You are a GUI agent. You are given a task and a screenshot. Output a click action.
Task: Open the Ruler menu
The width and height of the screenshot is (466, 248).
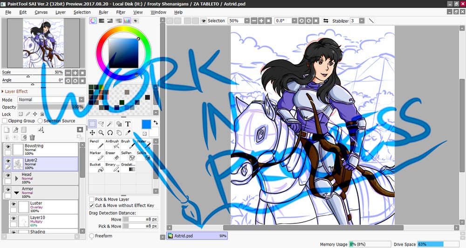tap(103, 12)
